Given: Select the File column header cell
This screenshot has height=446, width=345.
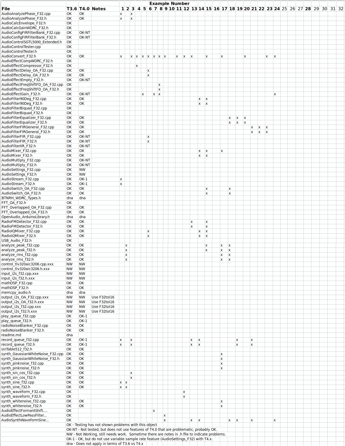Looking at the screenshot, I should pyautogui.click(x=33, y=9).
